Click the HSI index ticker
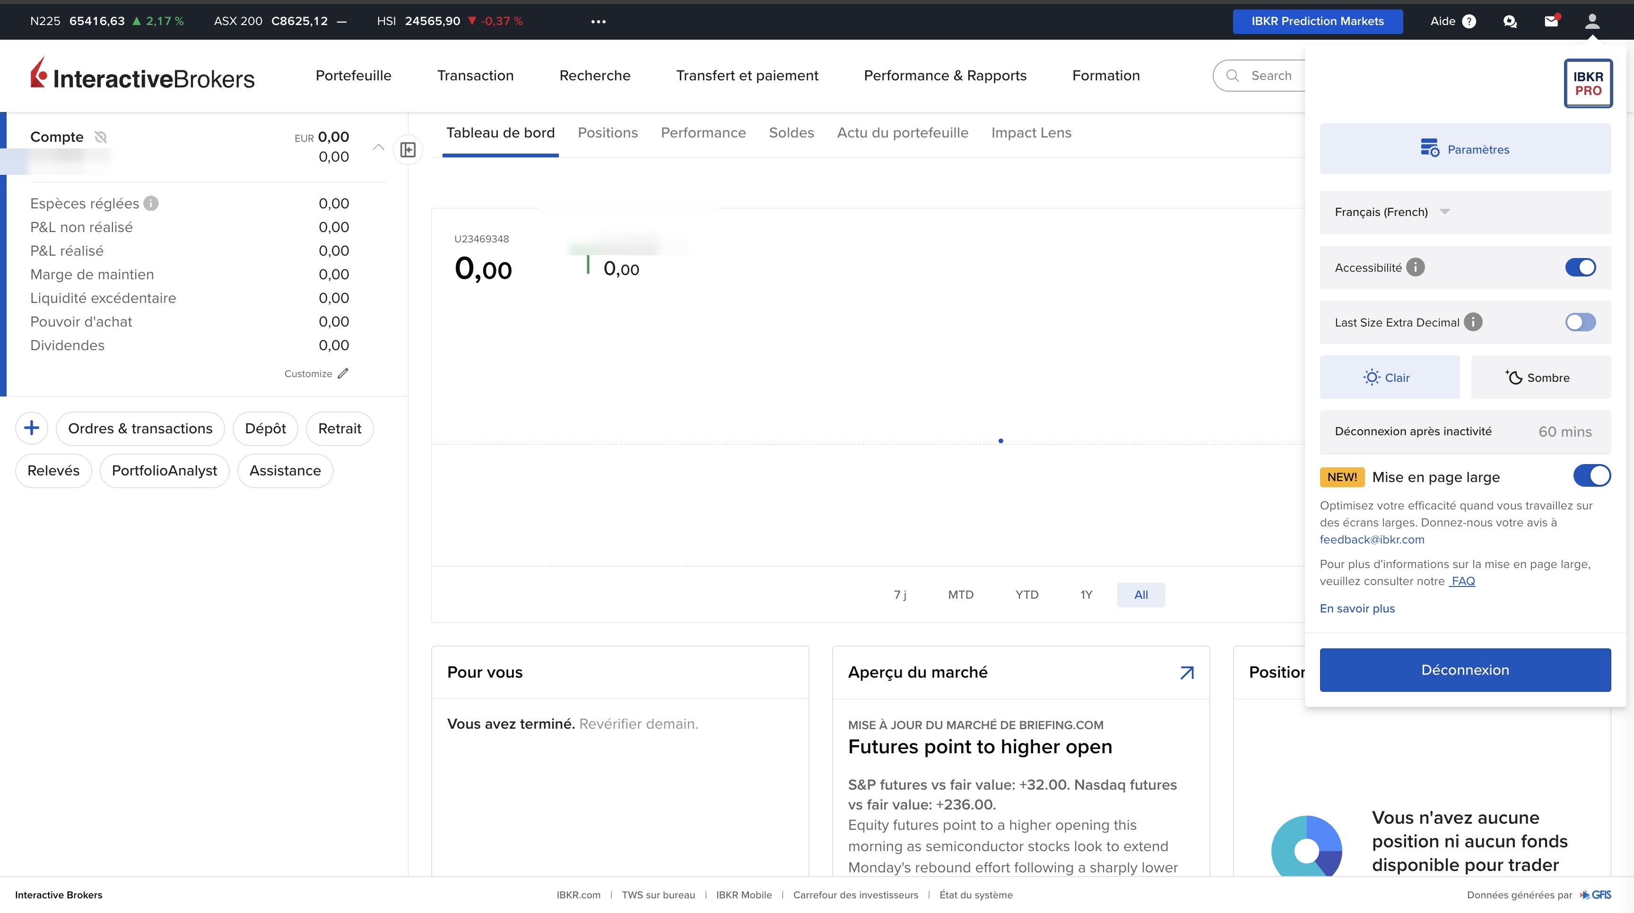The width and height of the screenshot is (1634, 913). pyautogui.click(x=450, y=21)
